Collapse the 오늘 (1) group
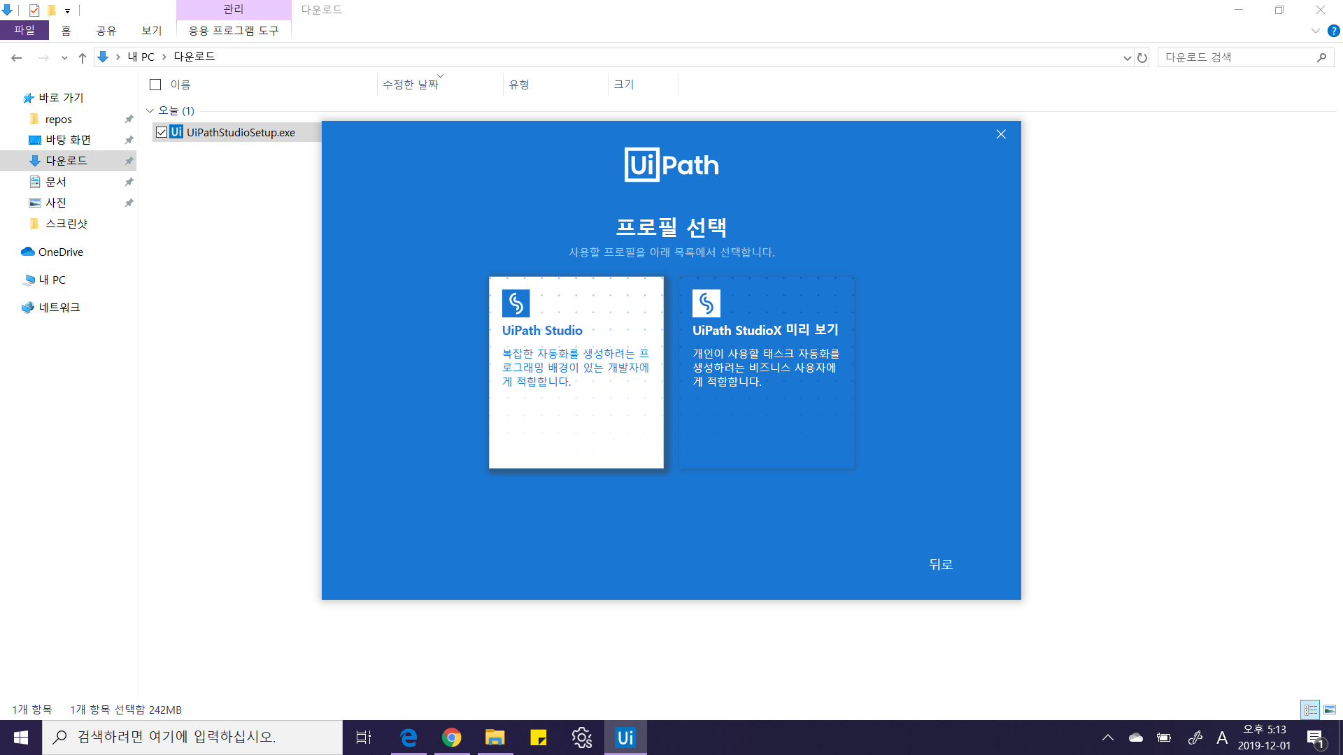The width and height of the screenshot is (1343, 755). click(x=150, y=110)
